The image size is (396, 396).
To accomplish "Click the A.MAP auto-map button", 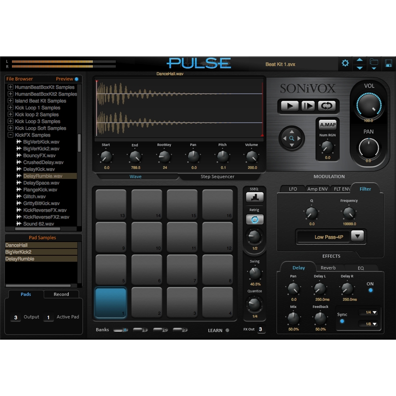I will point(328,125).
